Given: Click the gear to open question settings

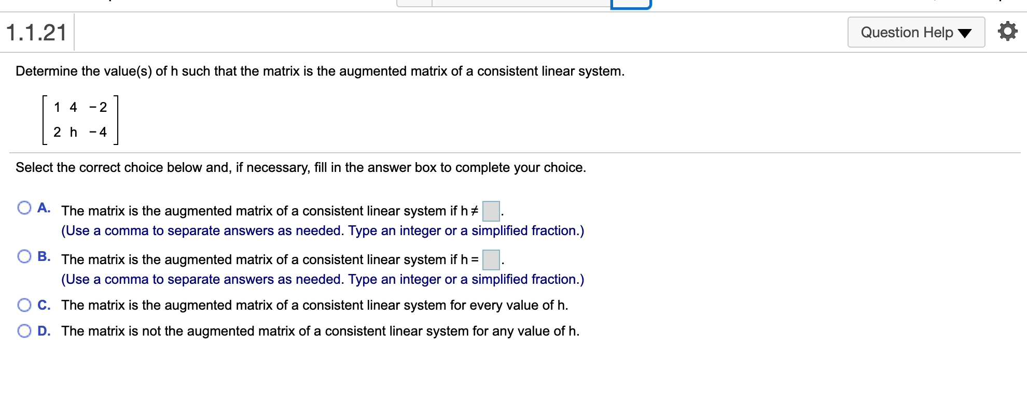Looking at the screenshot, I should [1007, 31].
